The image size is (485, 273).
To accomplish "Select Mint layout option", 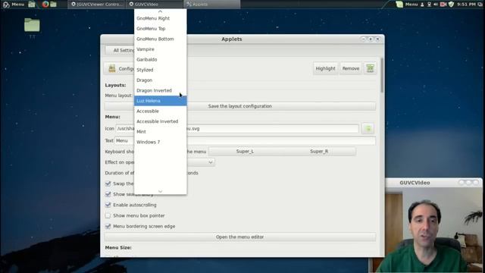I will (160, 132).
